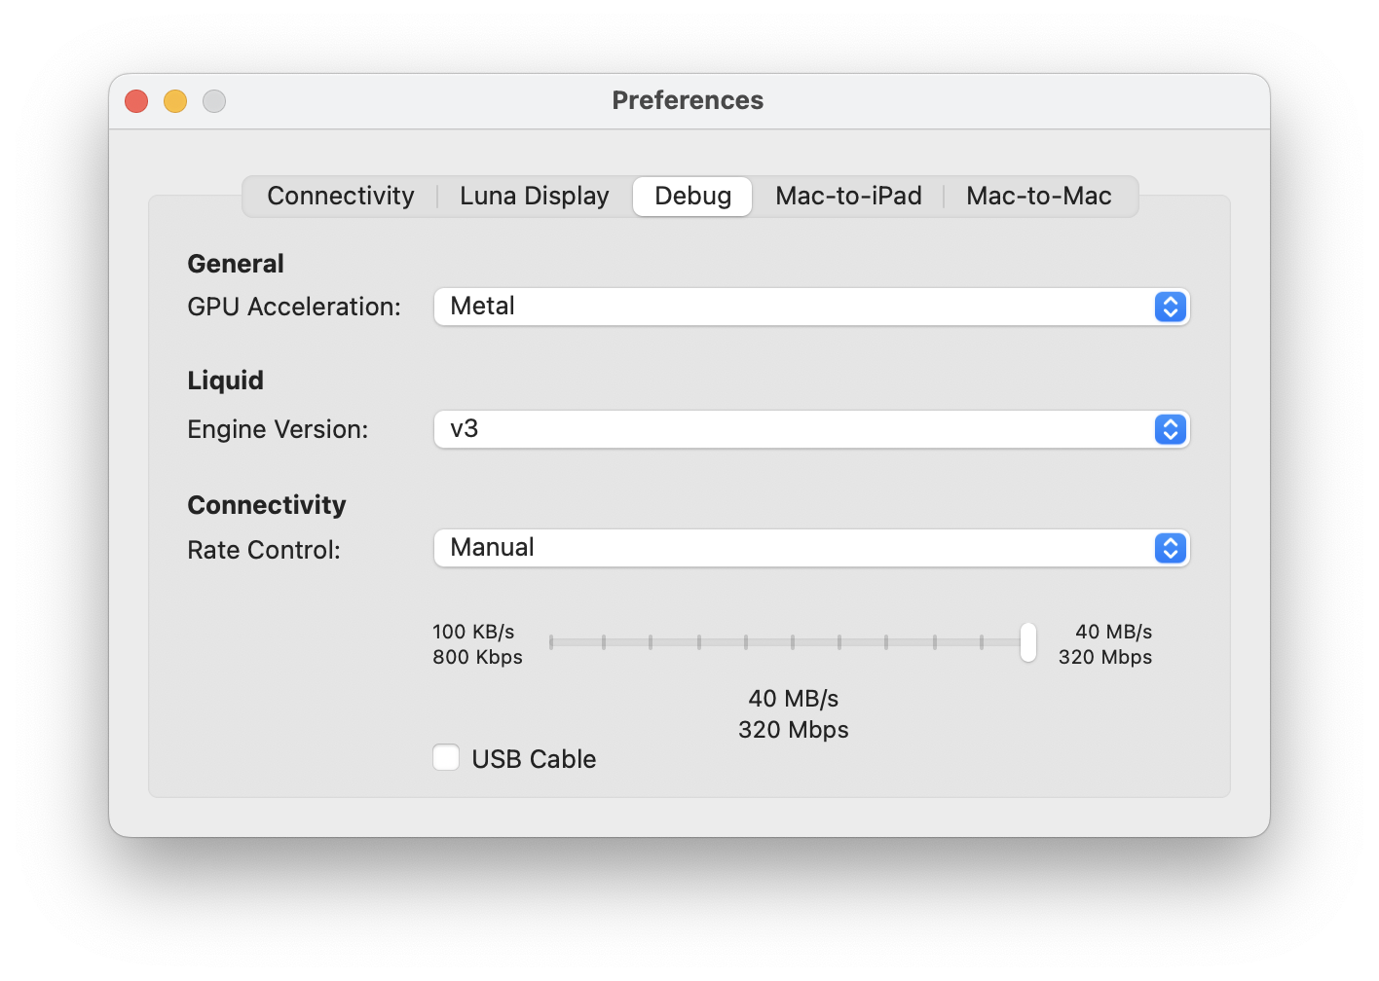Click the Preferences window title
Image resolution: width=1379 pixels, height=981 pixels.
688,100
